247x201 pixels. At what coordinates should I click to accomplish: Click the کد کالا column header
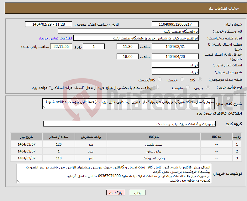coord(217,137)
